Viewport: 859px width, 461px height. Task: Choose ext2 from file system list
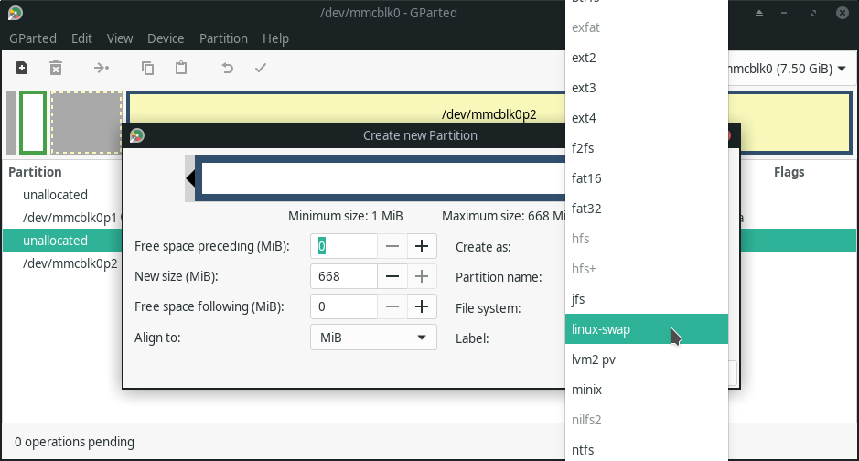tap(647, 58)
